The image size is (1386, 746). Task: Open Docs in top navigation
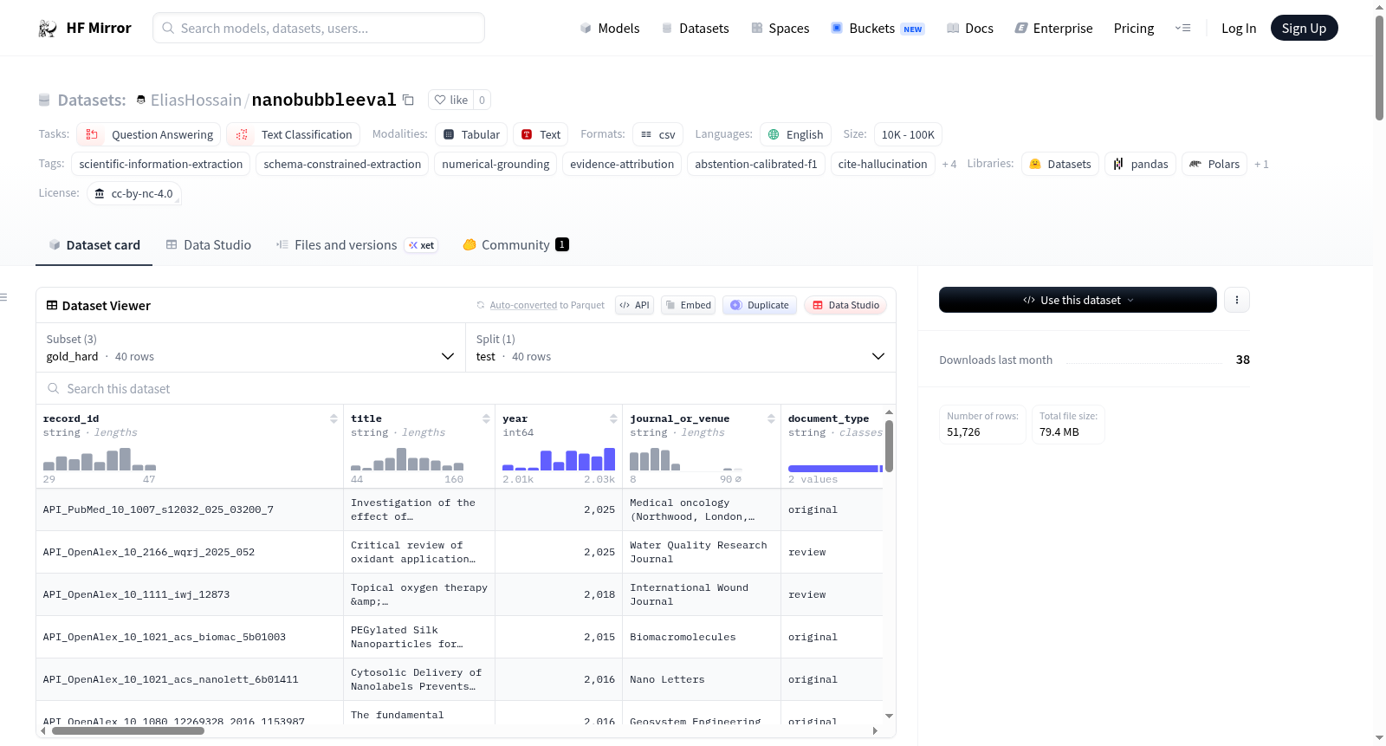[970, 29]
